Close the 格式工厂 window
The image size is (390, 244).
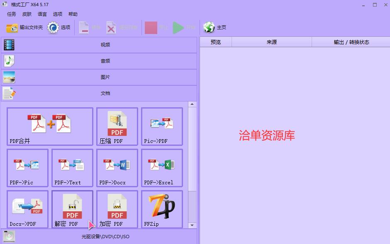click(385, 5)
